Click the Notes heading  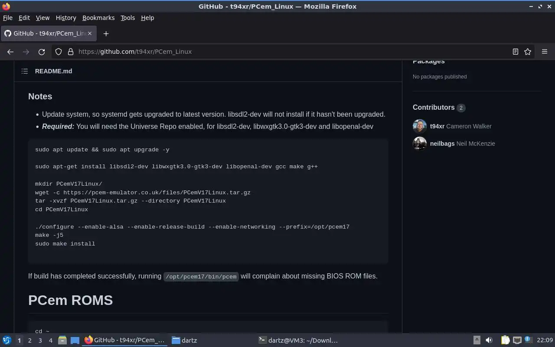click(40, 96)
